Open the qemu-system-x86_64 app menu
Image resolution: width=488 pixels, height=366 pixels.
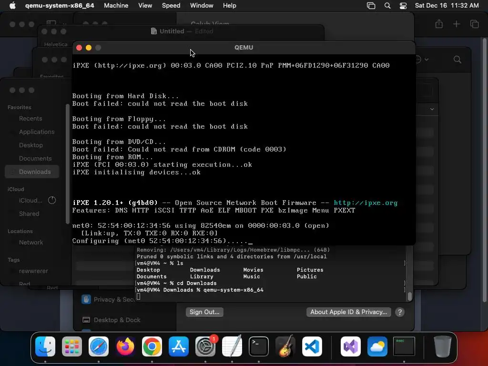(x=60, y=5)
